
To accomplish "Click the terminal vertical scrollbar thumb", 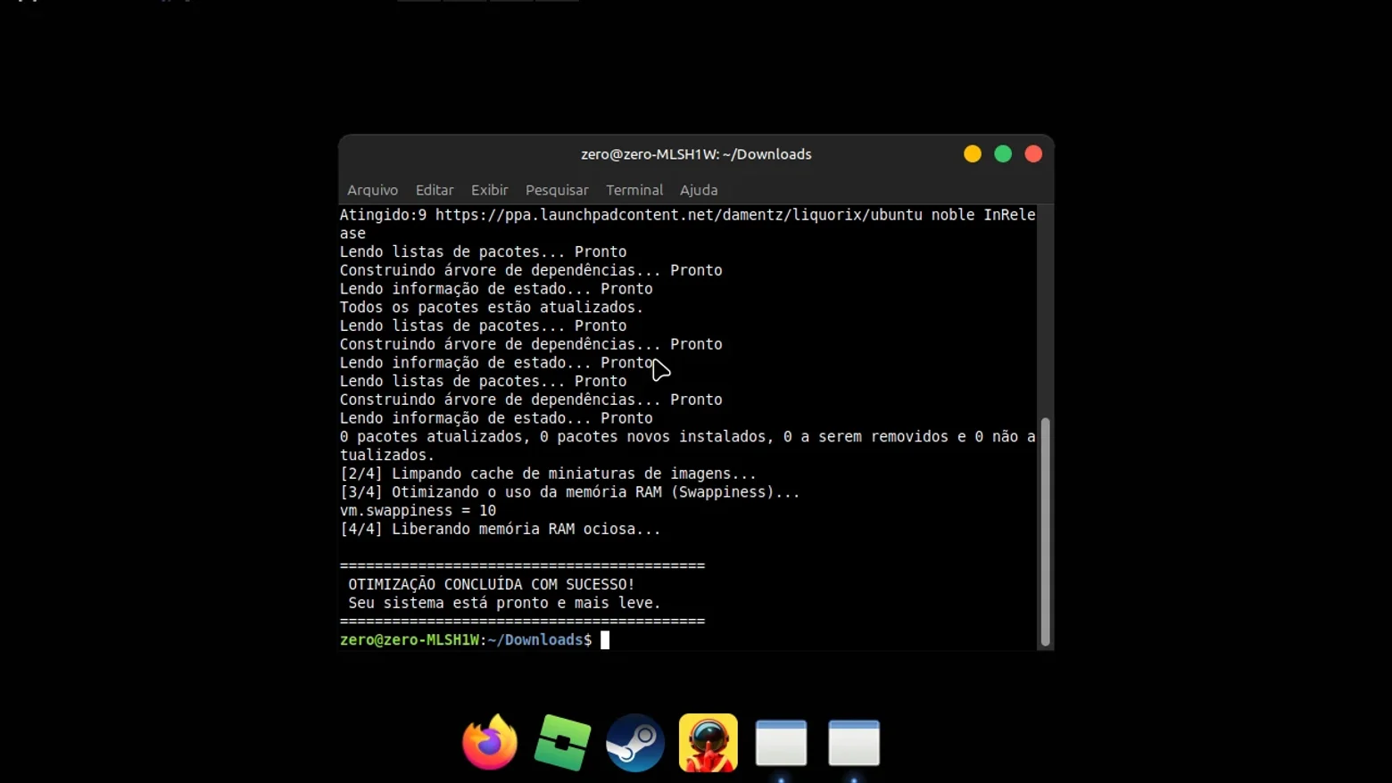I will pos(1045,532).
